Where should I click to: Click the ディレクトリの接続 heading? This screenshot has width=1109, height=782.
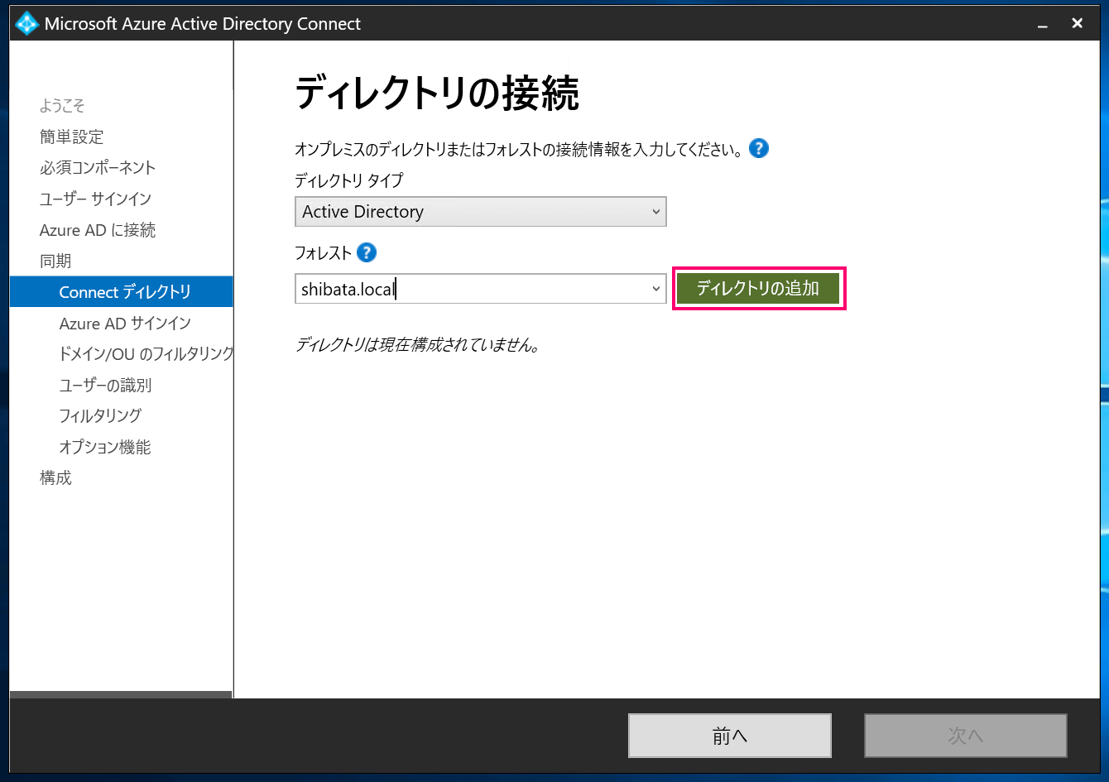(x=437, y=93)
